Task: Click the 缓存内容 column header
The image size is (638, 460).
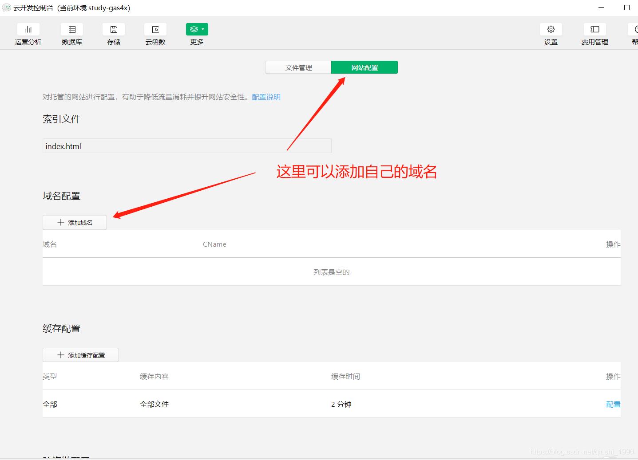Action: [x=154, y=376]
